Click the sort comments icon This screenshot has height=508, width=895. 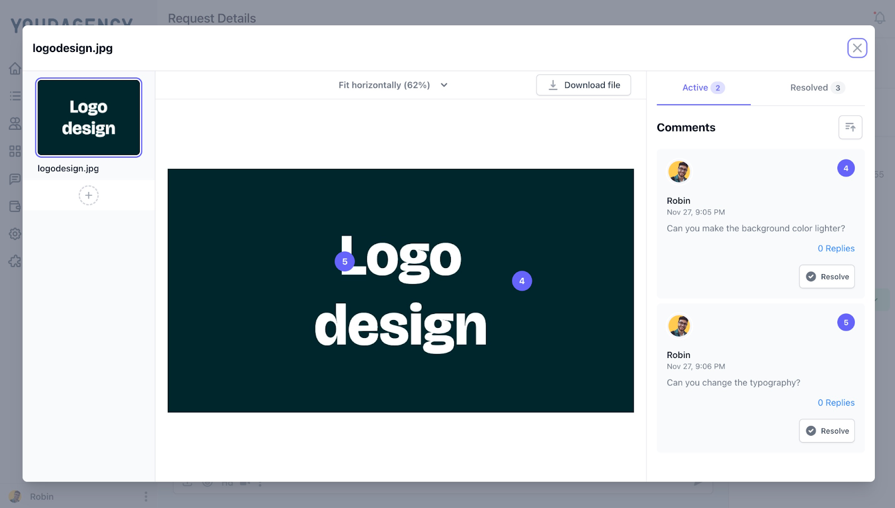point(850,127)
